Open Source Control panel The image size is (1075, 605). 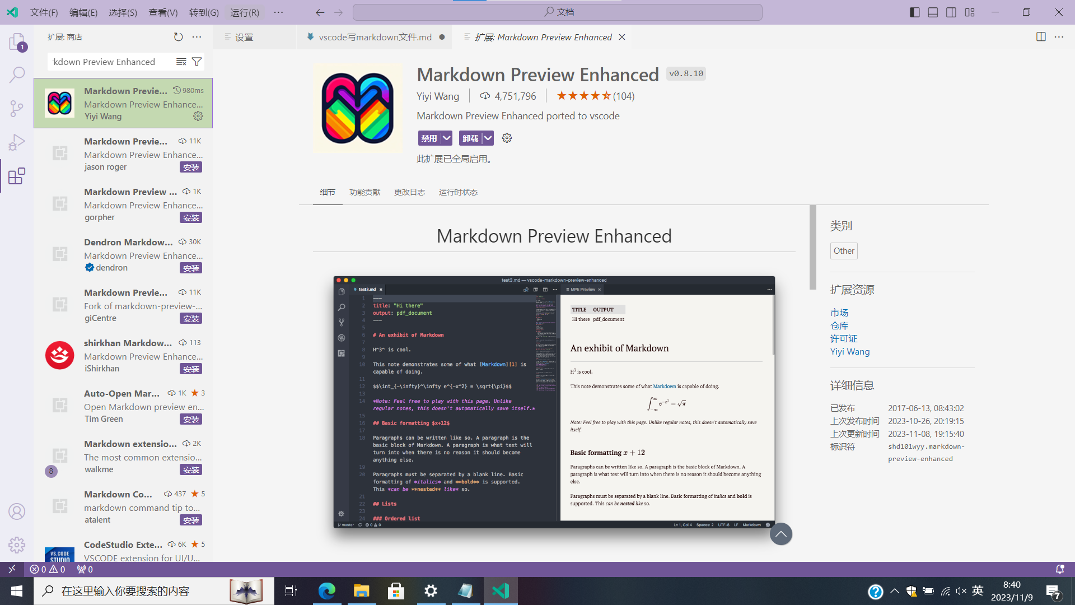pyautogui.click(x=17, y=108)
